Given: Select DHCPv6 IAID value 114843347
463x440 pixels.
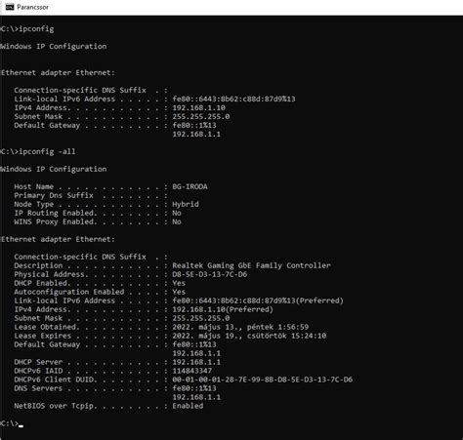Looking at the screenshot, I should (x=192, y=371).
